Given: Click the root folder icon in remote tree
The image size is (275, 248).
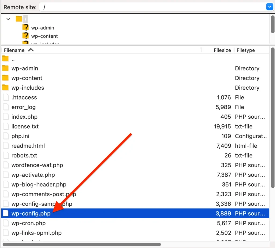Looking at the screenshot, I should (x=19, y=19).
